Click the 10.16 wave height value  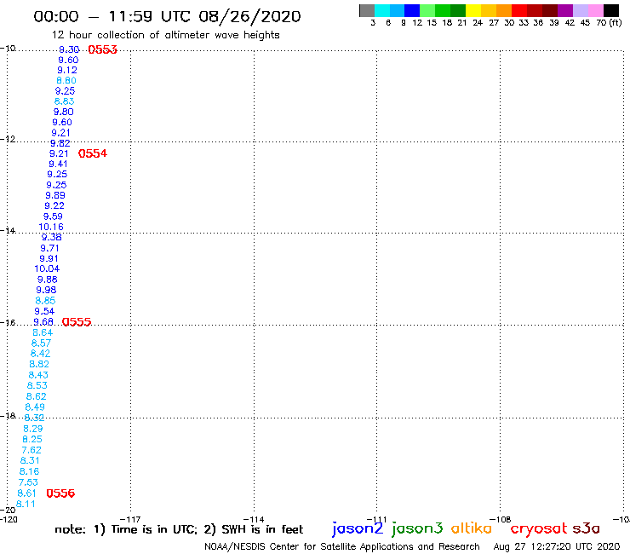point(51,227)
